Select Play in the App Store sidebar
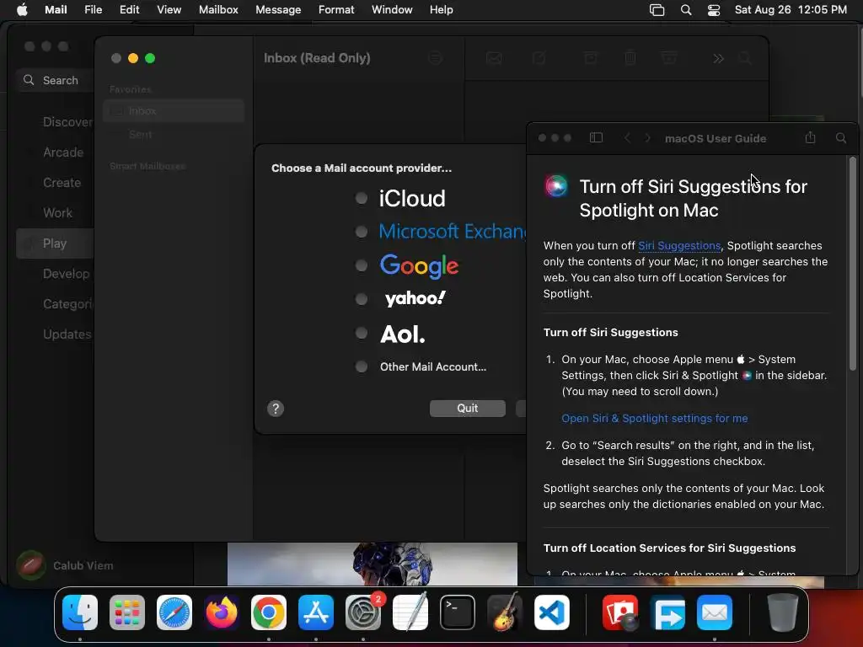 (55, 243)
